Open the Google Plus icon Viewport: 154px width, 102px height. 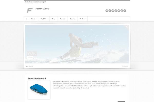point(116,11)
